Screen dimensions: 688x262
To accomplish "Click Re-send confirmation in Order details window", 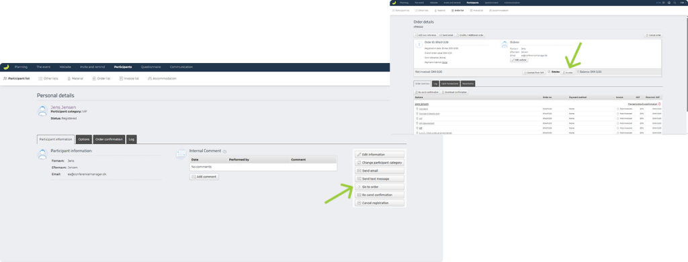I will (x=427, y=92).
